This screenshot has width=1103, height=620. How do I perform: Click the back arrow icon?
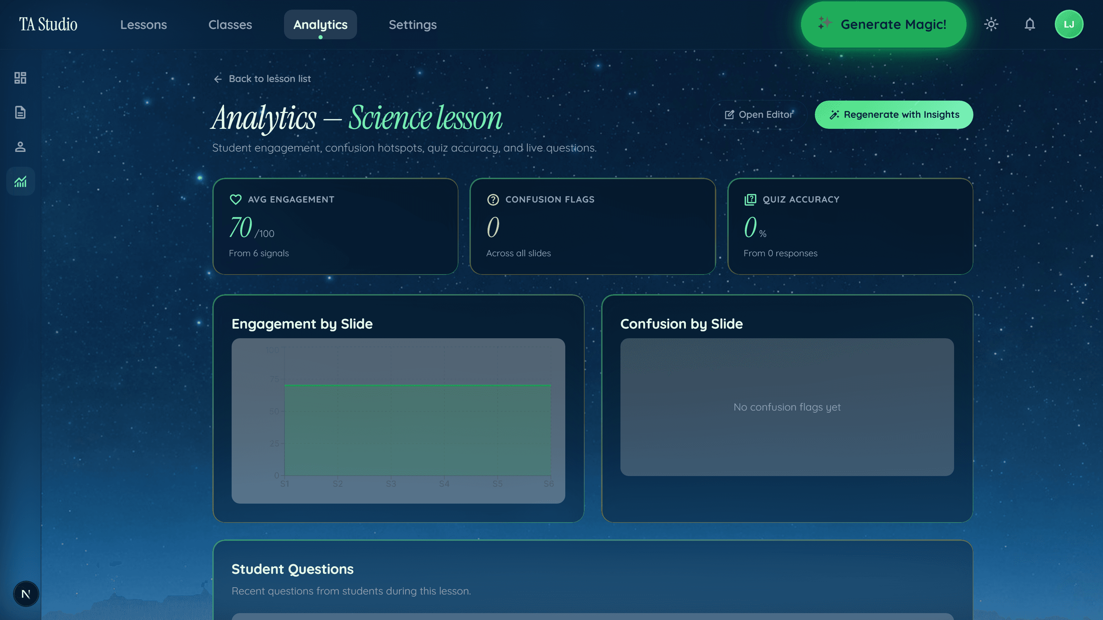(x=218, y=79)
